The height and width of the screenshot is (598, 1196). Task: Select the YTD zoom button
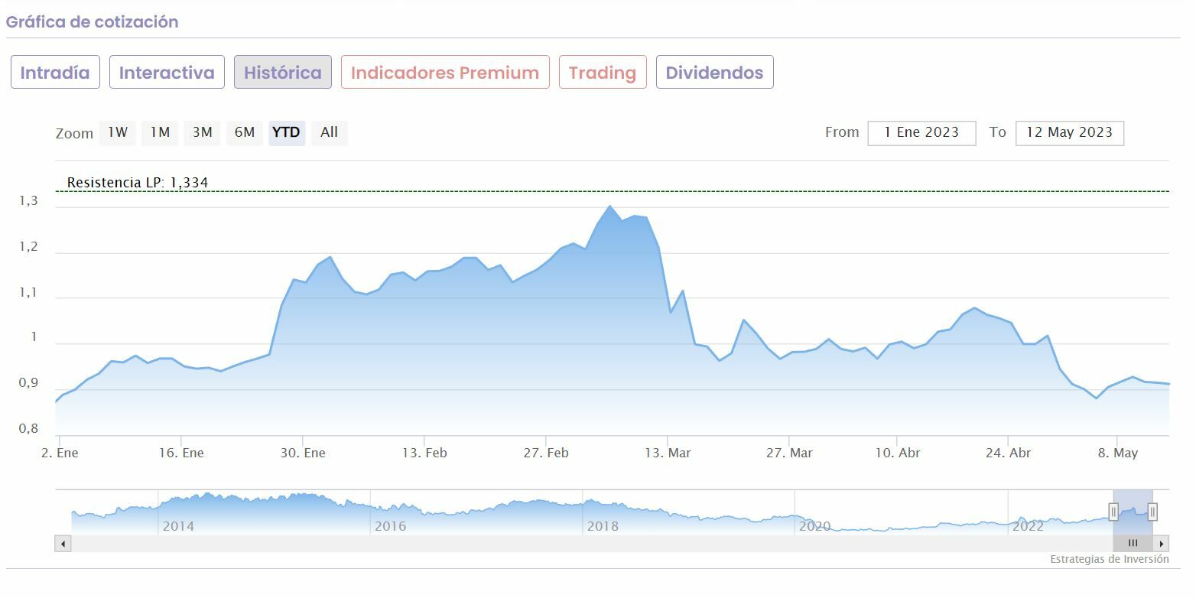(x=287, y=132)
